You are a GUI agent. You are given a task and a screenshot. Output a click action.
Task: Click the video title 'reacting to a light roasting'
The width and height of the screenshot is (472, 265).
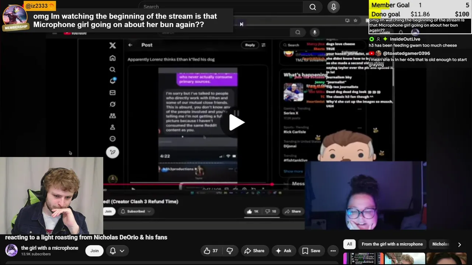[86, 237]
